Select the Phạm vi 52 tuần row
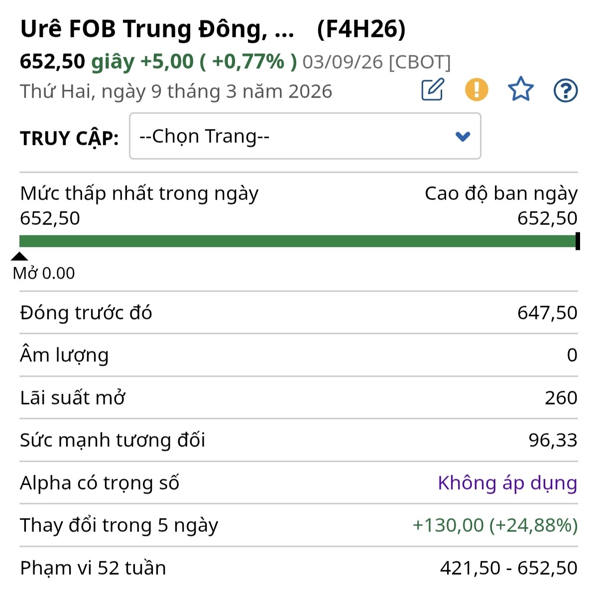597x605 pixels. click(298, 568)
